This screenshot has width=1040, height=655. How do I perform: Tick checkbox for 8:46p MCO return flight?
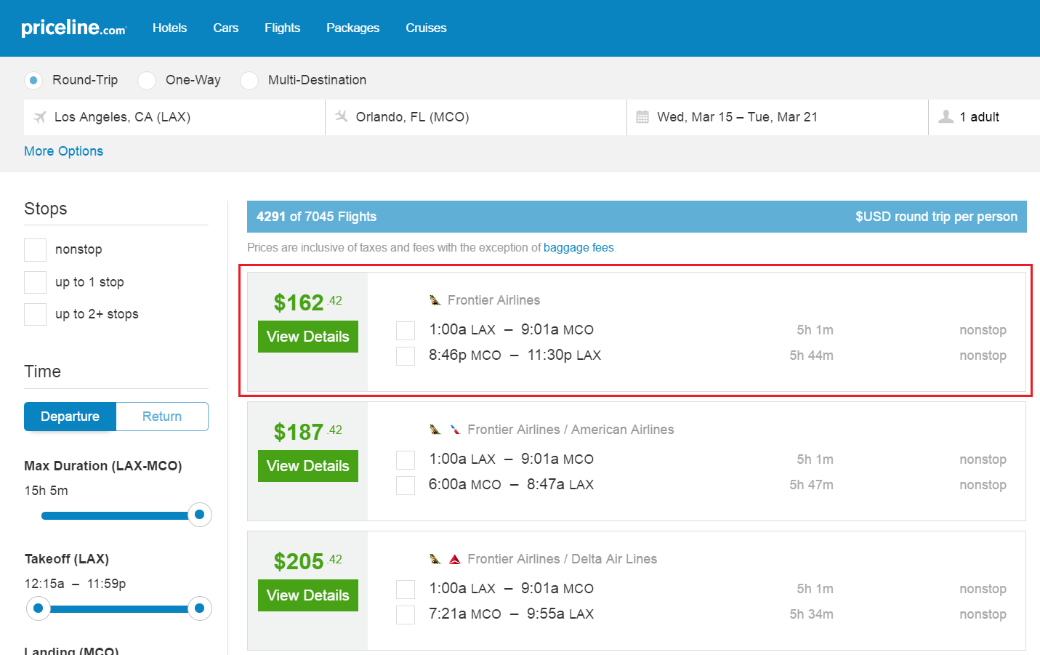tap(406, 356)
